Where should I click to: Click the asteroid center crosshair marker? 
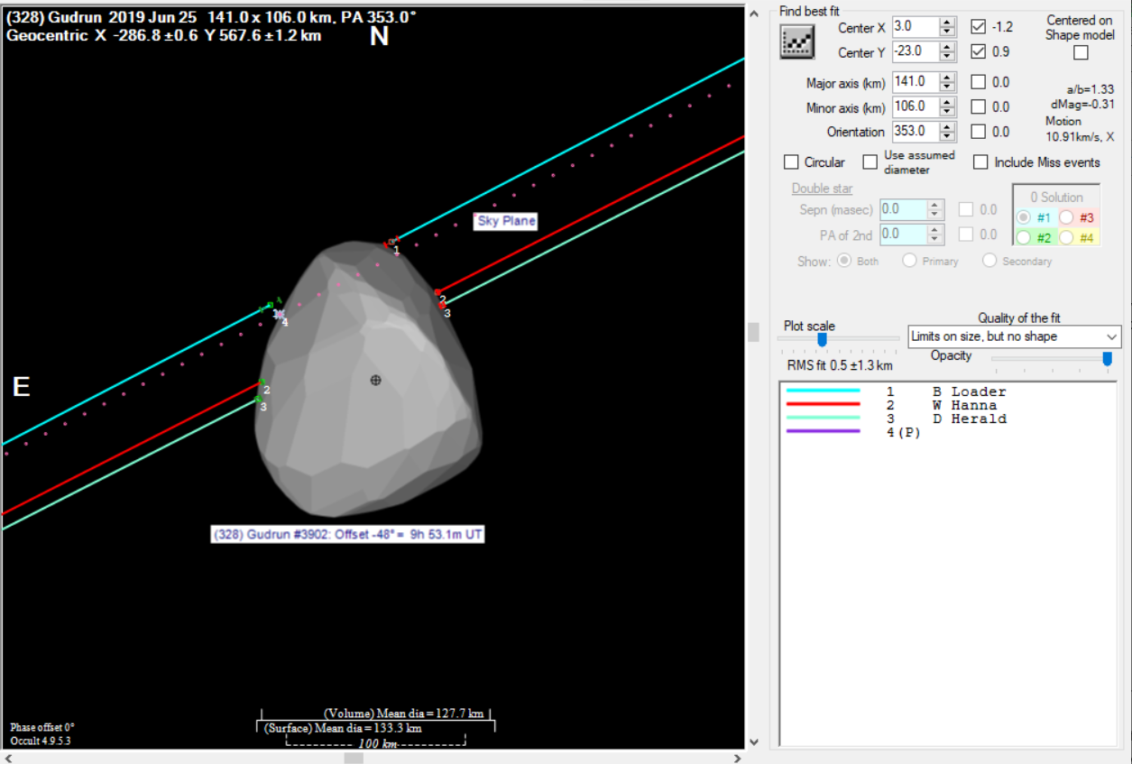click(376, 380)
